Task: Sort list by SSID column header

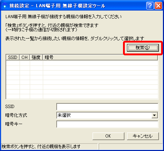Action: click(x=13, y=57)
